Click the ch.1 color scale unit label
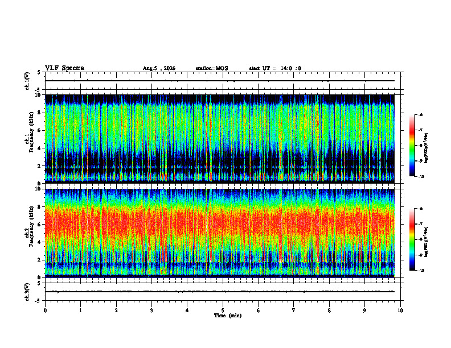Screen dimensions: 451x348 pos(427,148)
